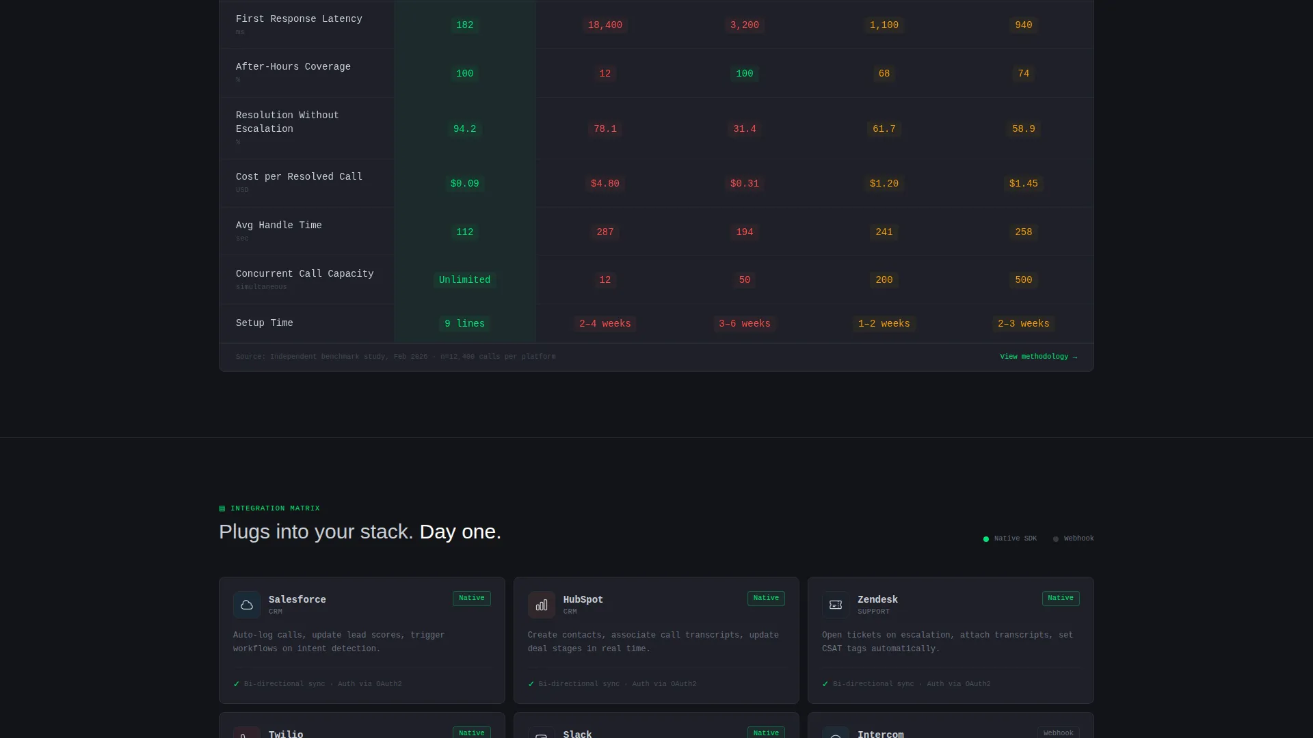This screenshot has width=1313, height=738.
Task: Click the Concurrent Call Capacity row label
Action: (304, 274)
